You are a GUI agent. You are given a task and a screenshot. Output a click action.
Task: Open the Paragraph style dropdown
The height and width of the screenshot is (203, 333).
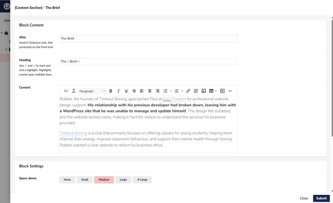[x=92, y=91]
